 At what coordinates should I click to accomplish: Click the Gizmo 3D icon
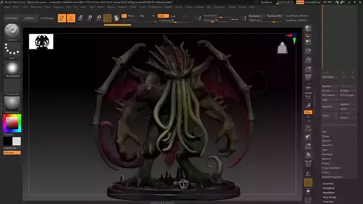tap(107, 18)
